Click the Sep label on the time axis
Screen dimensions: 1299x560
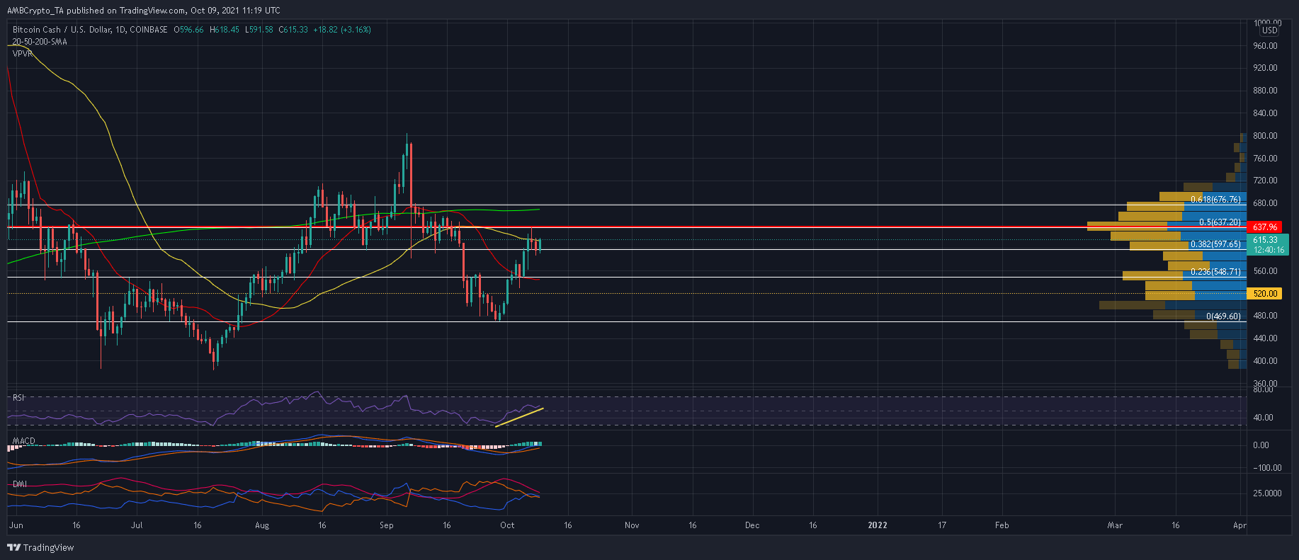[x=386, y=525]
